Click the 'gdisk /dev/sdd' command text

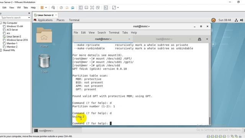click(108, 66)
